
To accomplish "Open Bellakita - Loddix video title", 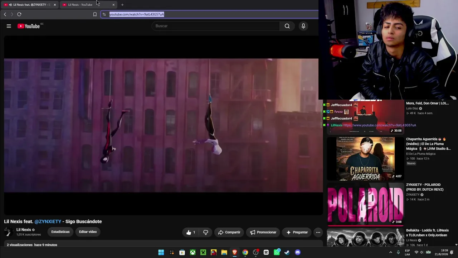I will coord(427,233).
